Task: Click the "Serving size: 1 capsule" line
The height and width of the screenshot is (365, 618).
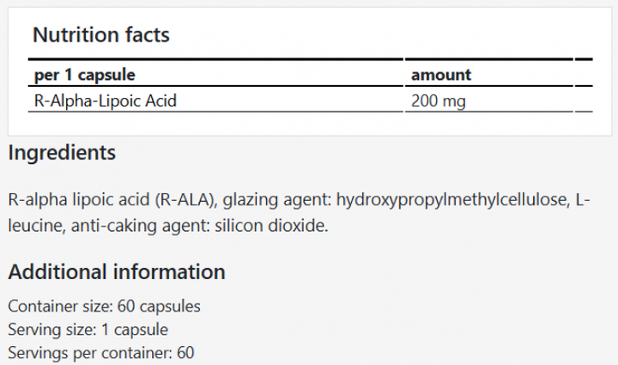Action: [x=88, y=329]
